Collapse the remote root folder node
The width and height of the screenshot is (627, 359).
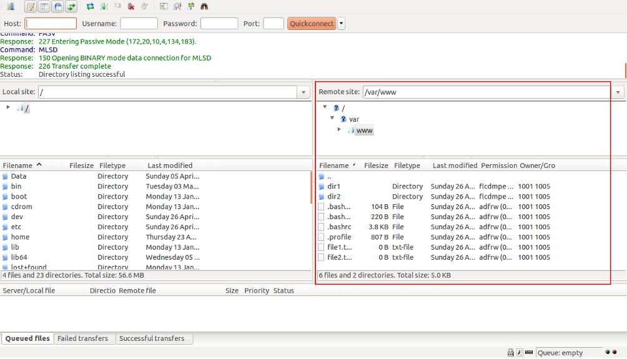pyautogui.click(x=325, y=107)
